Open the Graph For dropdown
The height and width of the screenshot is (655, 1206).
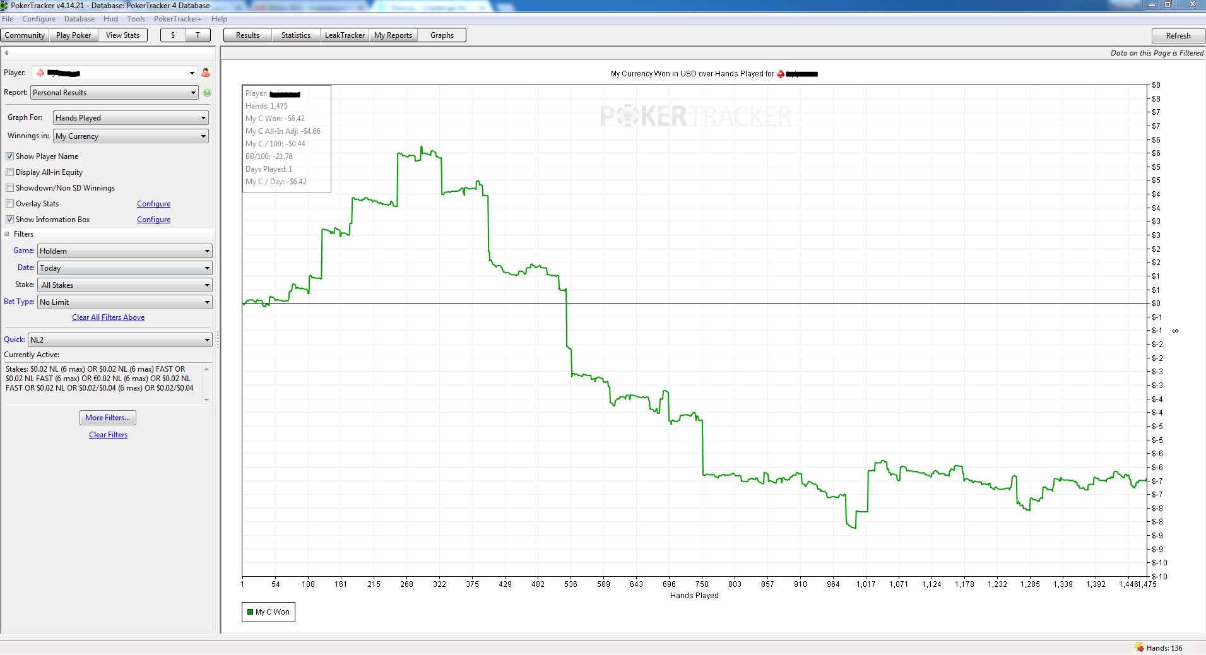tap(131, 118)
